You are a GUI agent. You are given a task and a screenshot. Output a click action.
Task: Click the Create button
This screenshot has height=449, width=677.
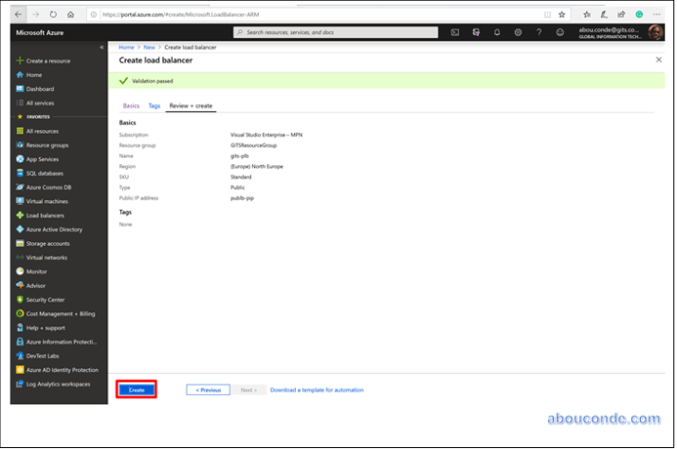point(137,389)
